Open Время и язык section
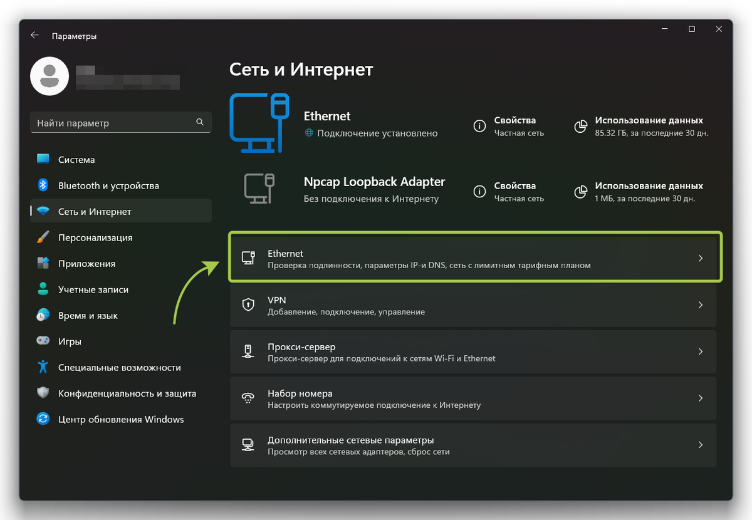The height and width of the screenshot is (520, 752). [121, 315]
